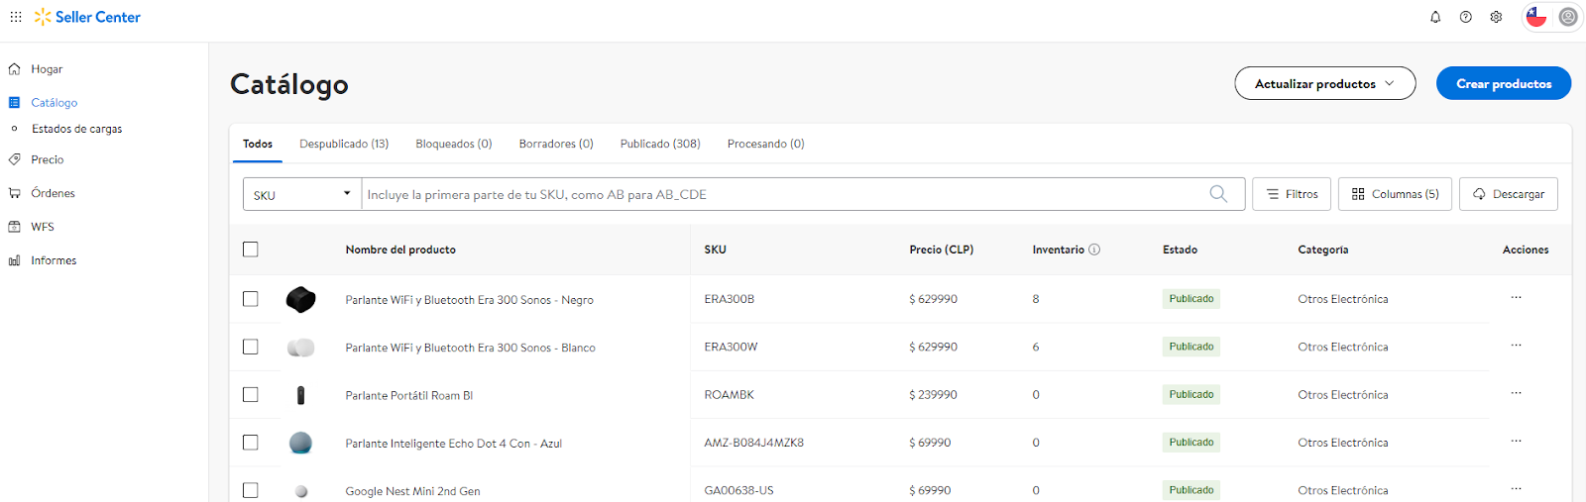The height and width of the screenshot is (502, 1586).
Task: Open actions menu for AMZ-B084J4MZK8 row
Action: [1516, 442]
